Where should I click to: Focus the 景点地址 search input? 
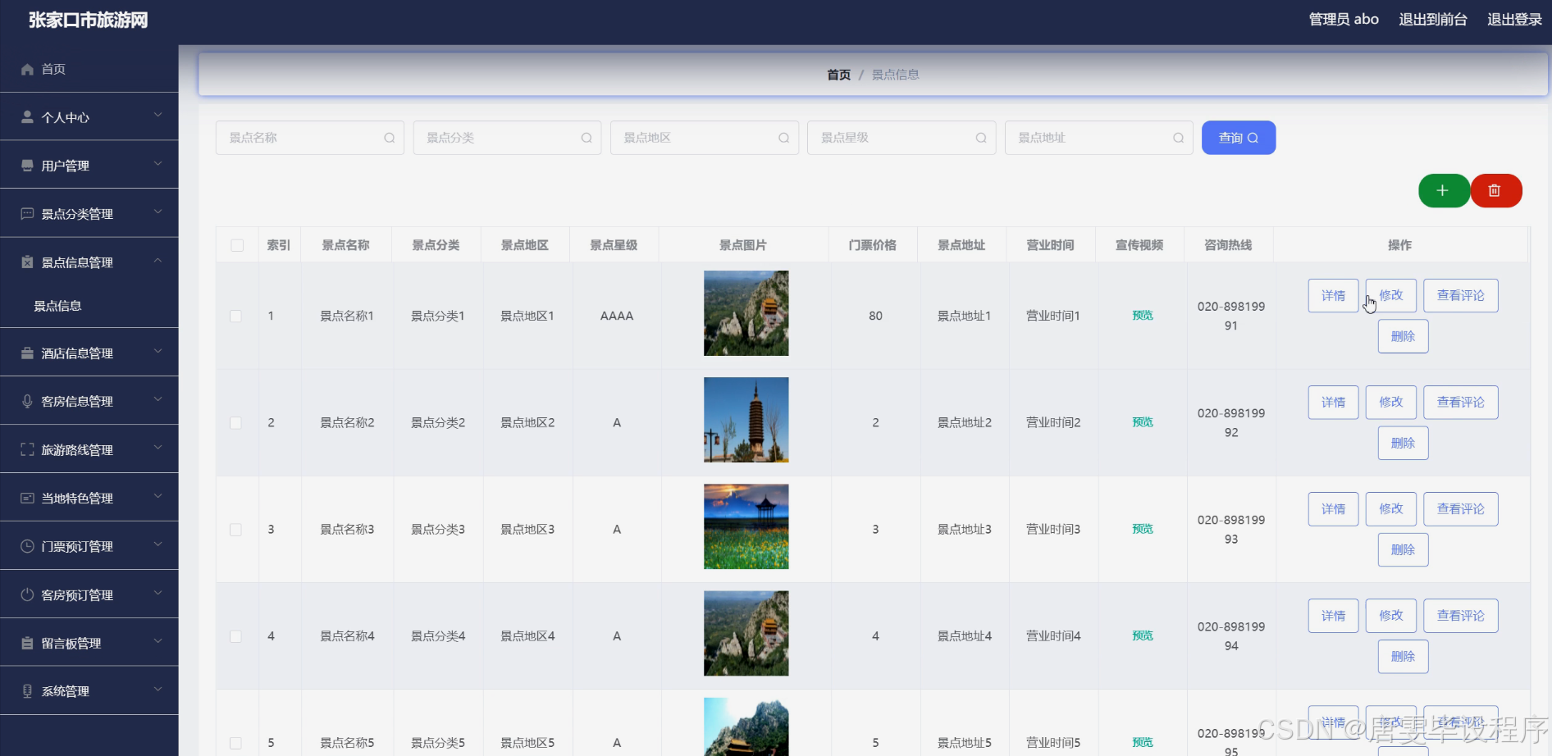coord(1098,138)
